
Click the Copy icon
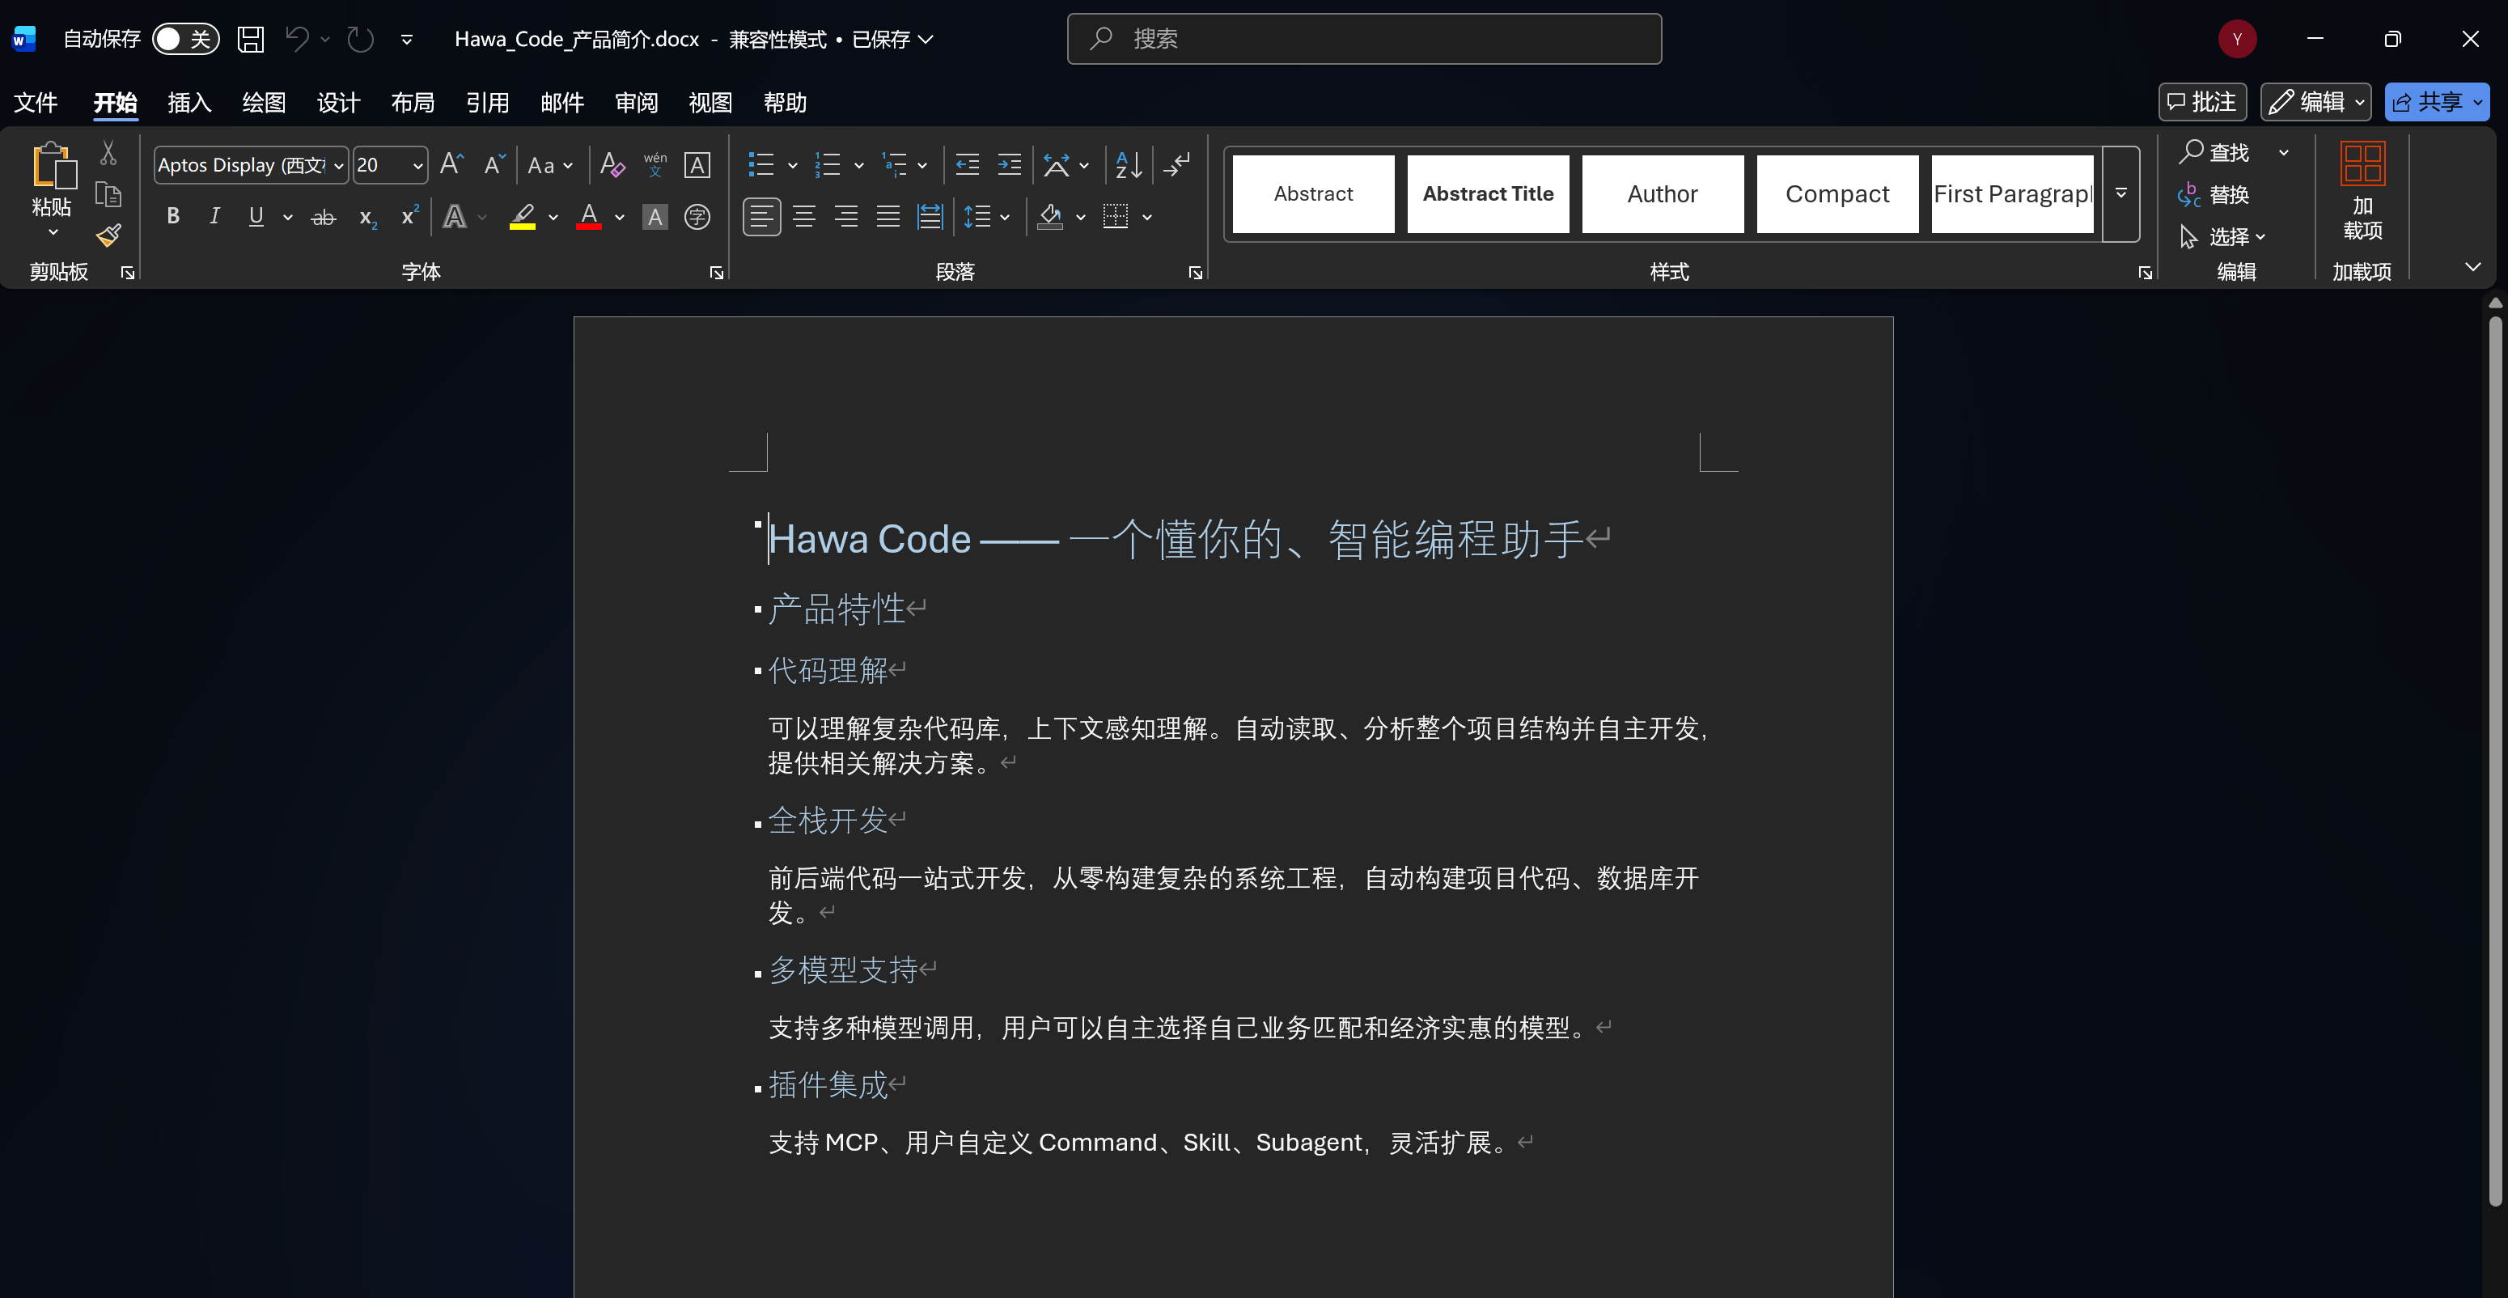[108, 195]
